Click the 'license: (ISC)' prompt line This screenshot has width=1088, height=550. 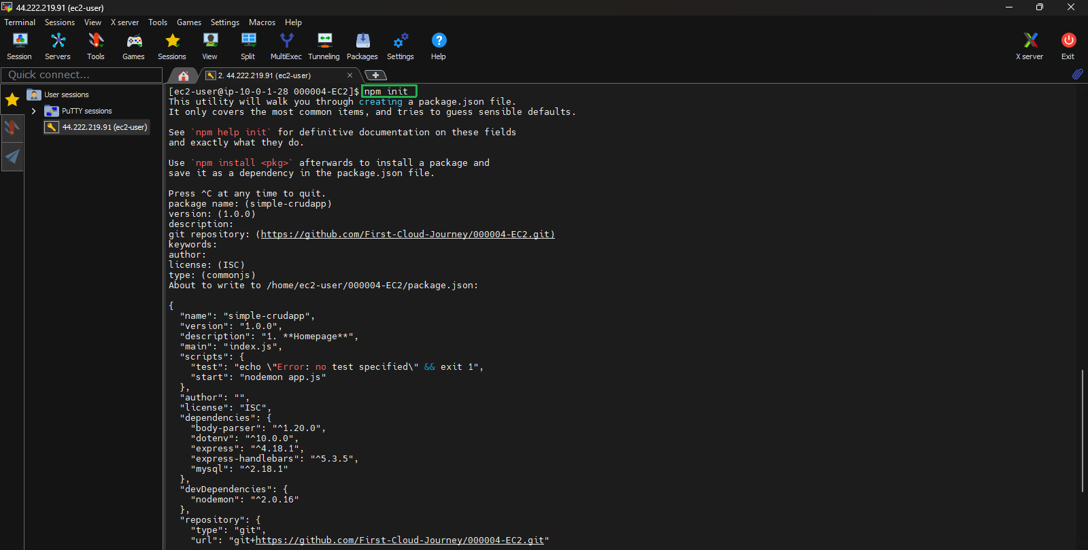pyautogui.click(x=207, y=265)
